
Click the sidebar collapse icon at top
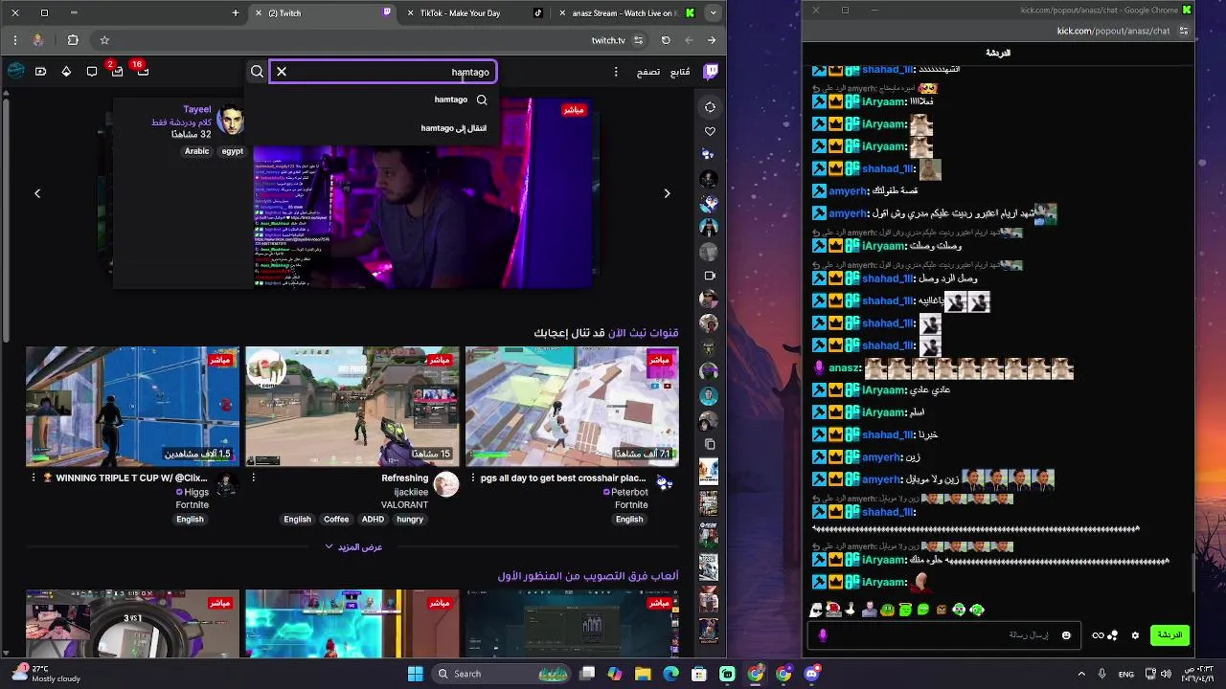[710, 107]
